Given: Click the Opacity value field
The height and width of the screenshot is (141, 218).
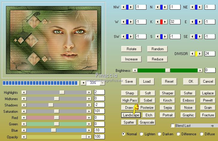Looking at the screenshot, I should click(x=99, y=136).
